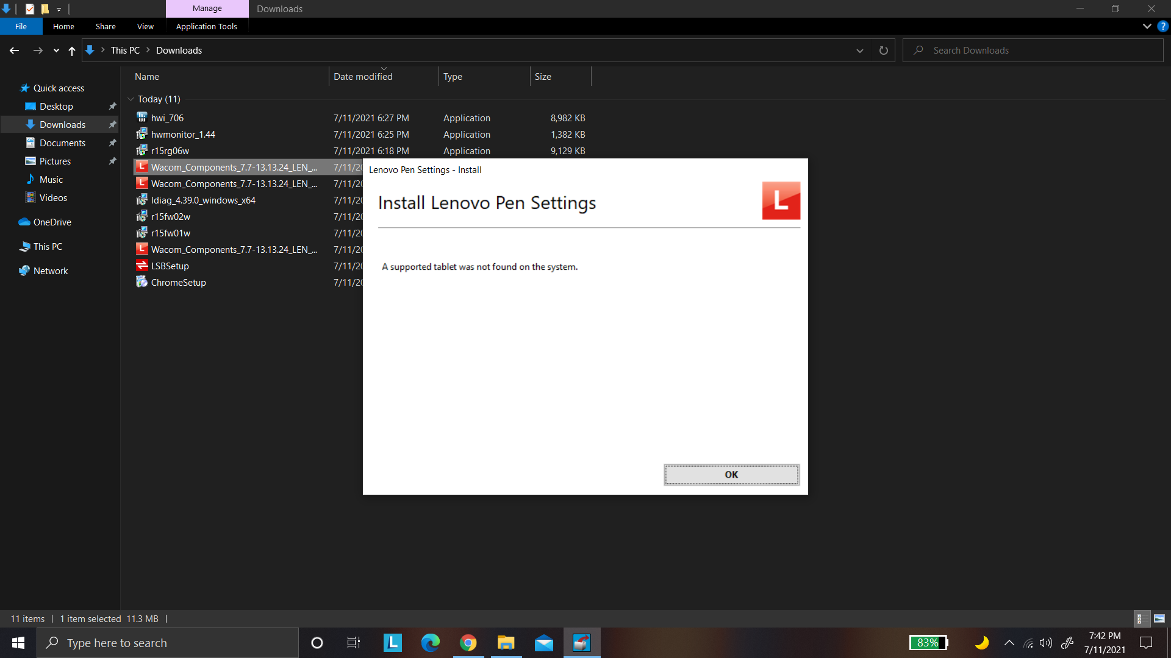Open Music in the navigation pane

click(51, 180)
